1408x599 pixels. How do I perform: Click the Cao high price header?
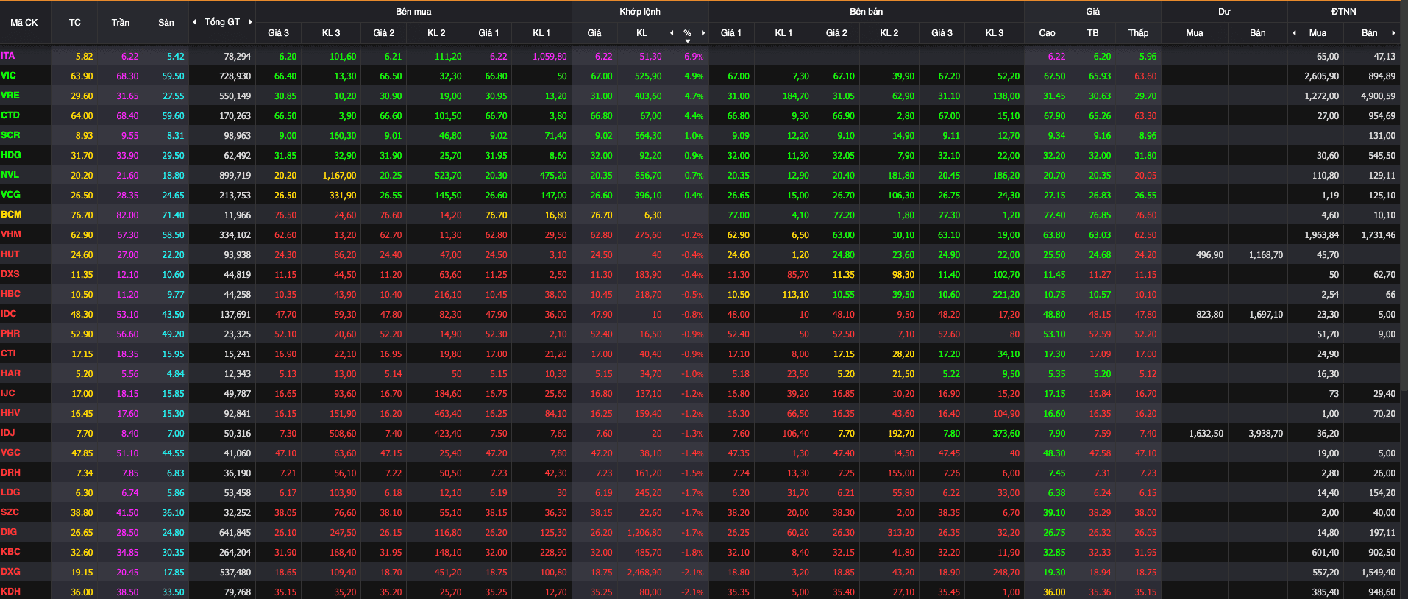click(1047, 33)
